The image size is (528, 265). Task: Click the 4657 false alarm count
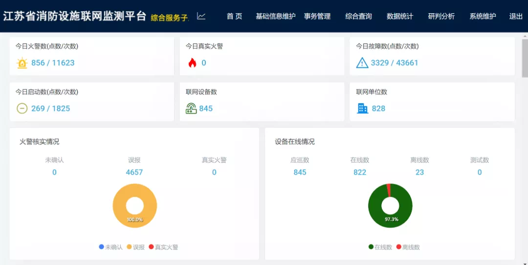point(134,172)
